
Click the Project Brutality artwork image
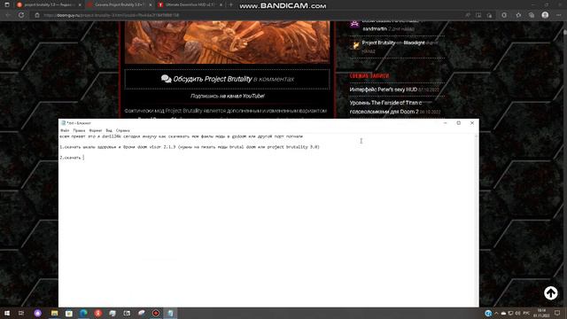pos(227,42)
